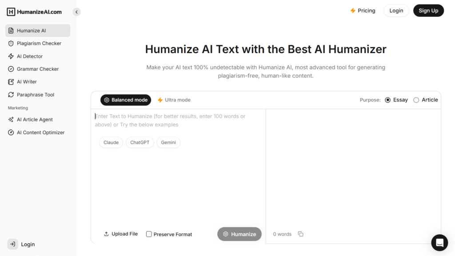
Task: Open the Plagiarism Checker tool
Action: click(38, 43)
